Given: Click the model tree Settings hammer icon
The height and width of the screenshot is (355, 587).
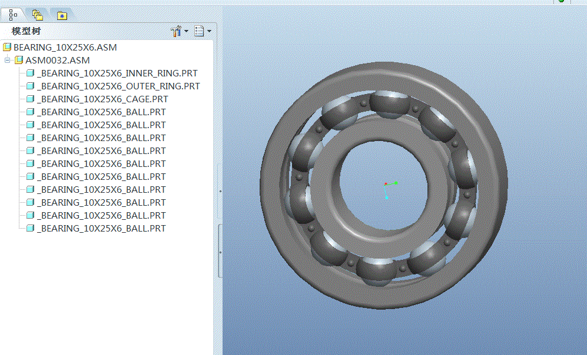Looking at the screenshot, I should click(175, 31).
